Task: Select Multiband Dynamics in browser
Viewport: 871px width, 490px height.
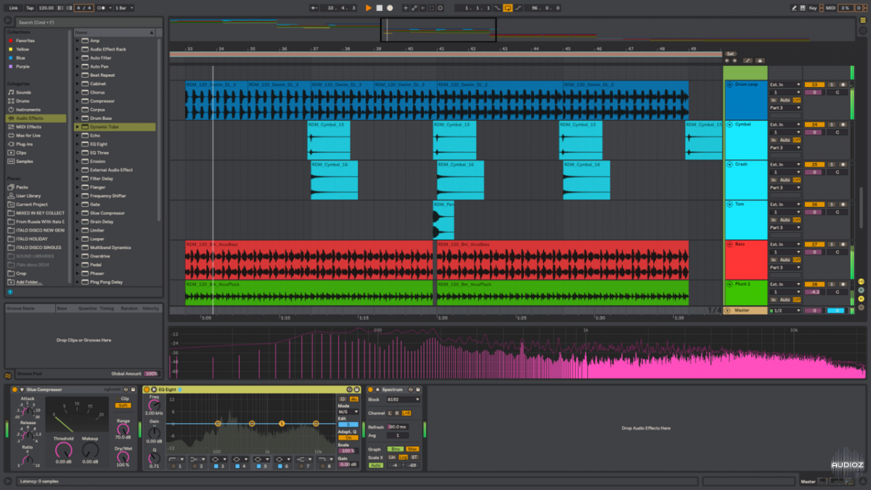Action: 110,248
